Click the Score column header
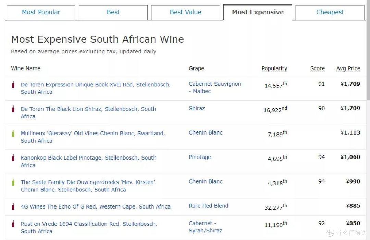The width and height of the screenshot is (370, 240). pyautogui.click(x=317, y=68)
